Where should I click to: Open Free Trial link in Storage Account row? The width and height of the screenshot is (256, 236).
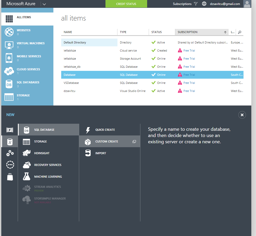189,59
